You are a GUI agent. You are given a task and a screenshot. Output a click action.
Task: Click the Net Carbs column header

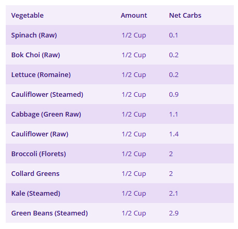(185, 16)
